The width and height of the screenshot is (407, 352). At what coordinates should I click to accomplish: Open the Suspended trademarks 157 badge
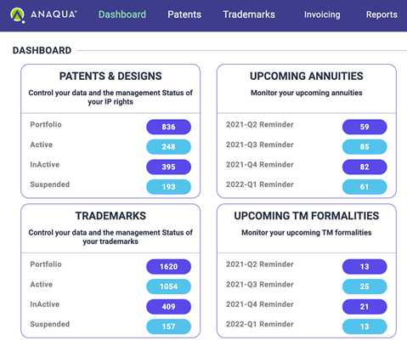pyautogui.click(x=168, y=326)
